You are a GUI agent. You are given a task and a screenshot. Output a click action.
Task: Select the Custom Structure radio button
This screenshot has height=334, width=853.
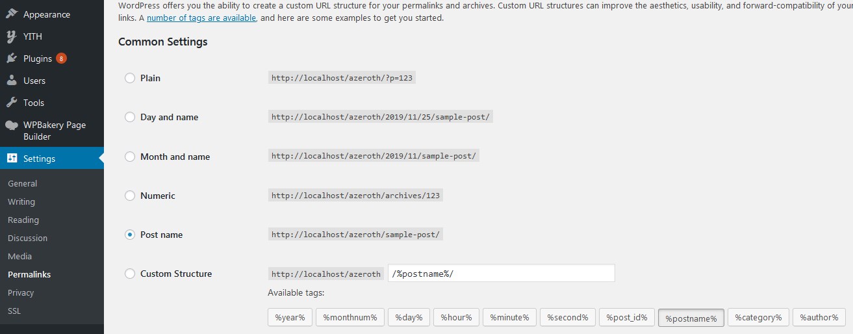tap(129, 274)
